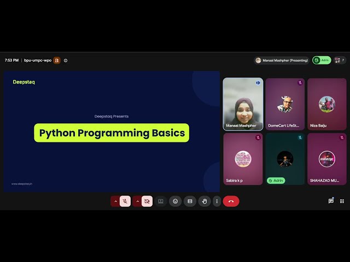Image resolution: width=350 pixels, height=262 pixels.
Task: Click DomeCart avatar photo
Action: point(285,104)
